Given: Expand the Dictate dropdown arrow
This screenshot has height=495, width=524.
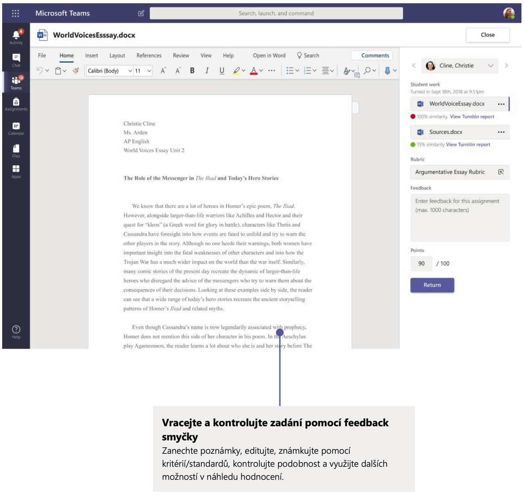Looking at the screenshot, I should pyautogui.click(x=395, y=71).
